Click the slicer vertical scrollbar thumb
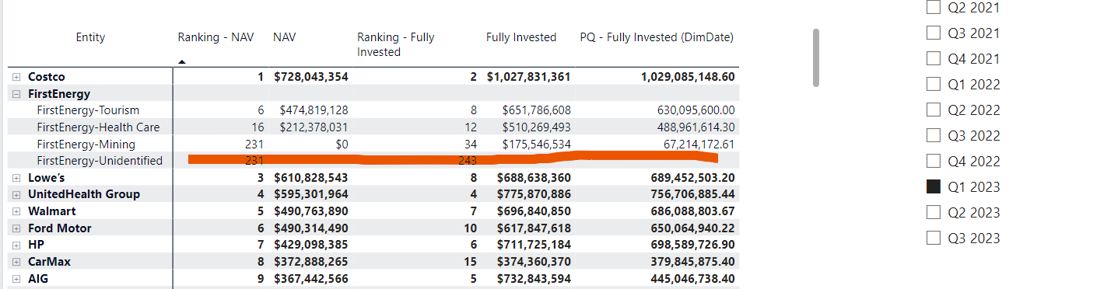 815,57
